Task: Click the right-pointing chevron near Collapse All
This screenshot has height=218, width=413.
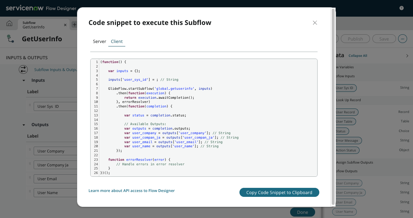Action: click(x=408, y=55)
